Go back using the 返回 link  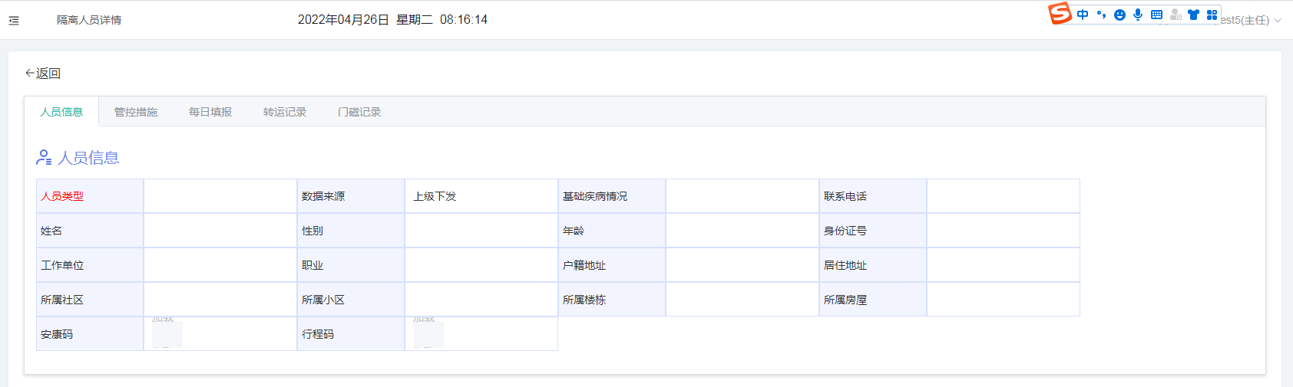(43, 74)
